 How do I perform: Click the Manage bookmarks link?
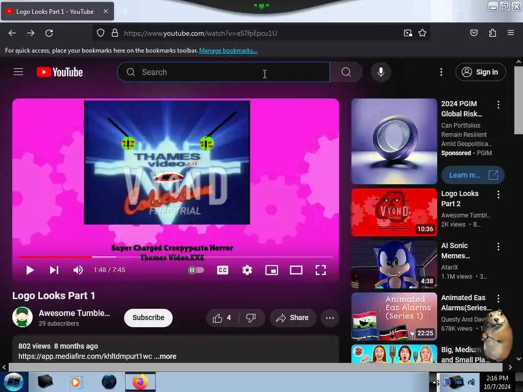(228, 51)
